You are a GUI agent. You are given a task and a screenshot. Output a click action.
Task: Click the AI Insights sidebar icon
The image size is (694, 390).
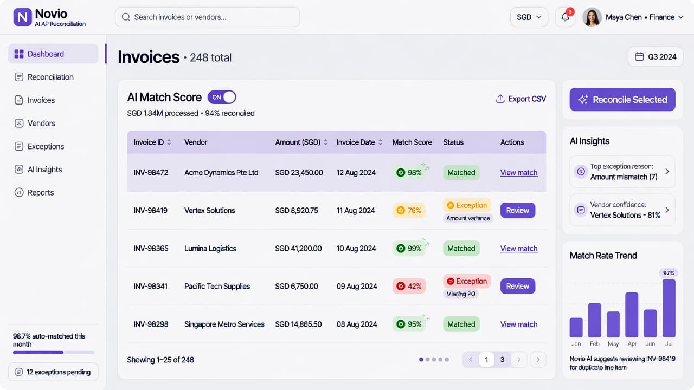pos(19,170)
